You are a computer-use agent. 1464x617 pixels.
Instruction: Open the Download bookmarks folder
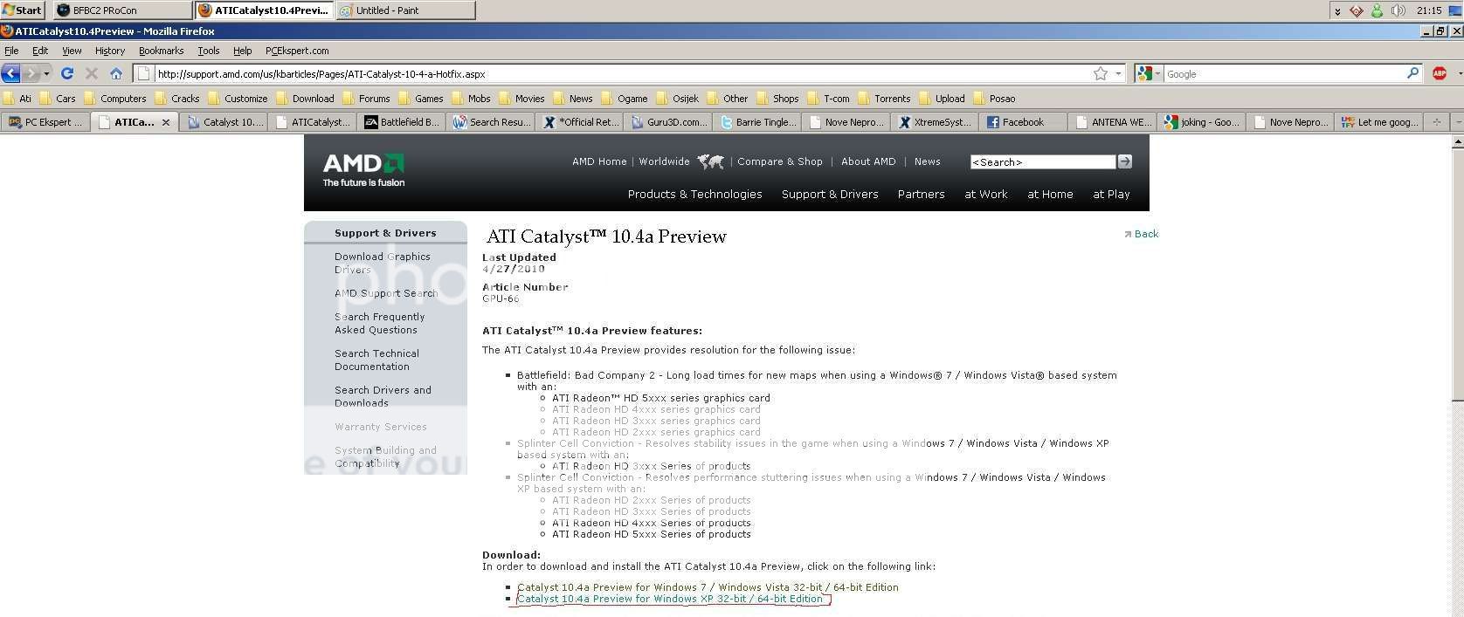click(305, 99)
